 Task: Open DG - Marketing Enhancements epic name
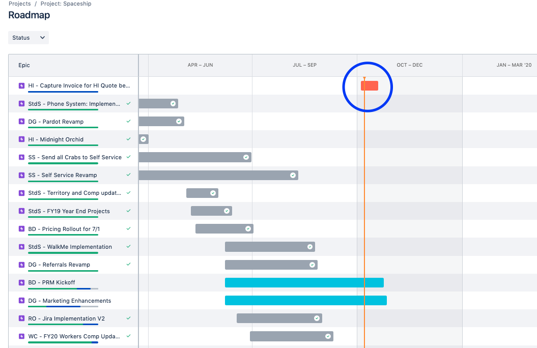tap(70, 301)
